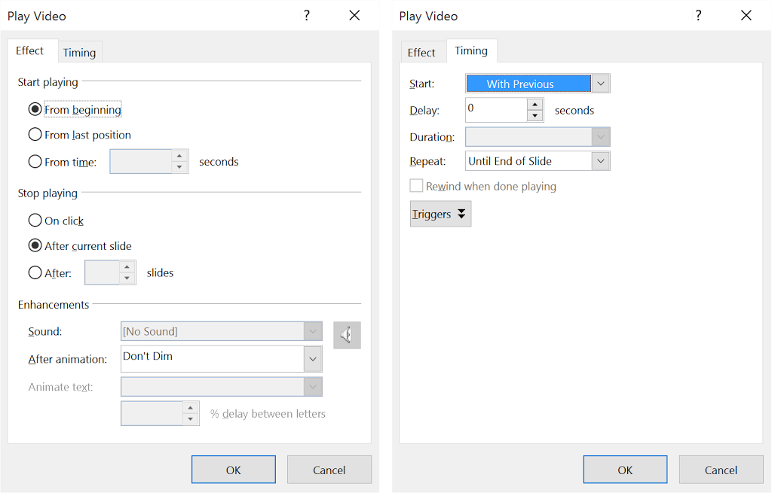Click the help question mark in left dialog
The image size is (772, 493).
point(307,15)
